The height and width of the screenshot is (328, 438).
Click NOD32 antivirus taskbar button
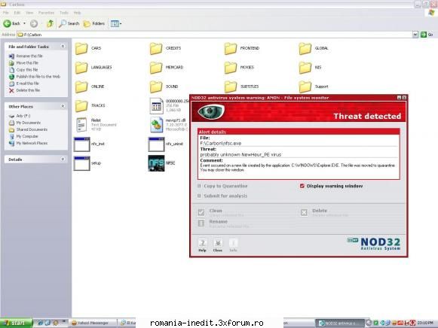(x=340, y=323)
